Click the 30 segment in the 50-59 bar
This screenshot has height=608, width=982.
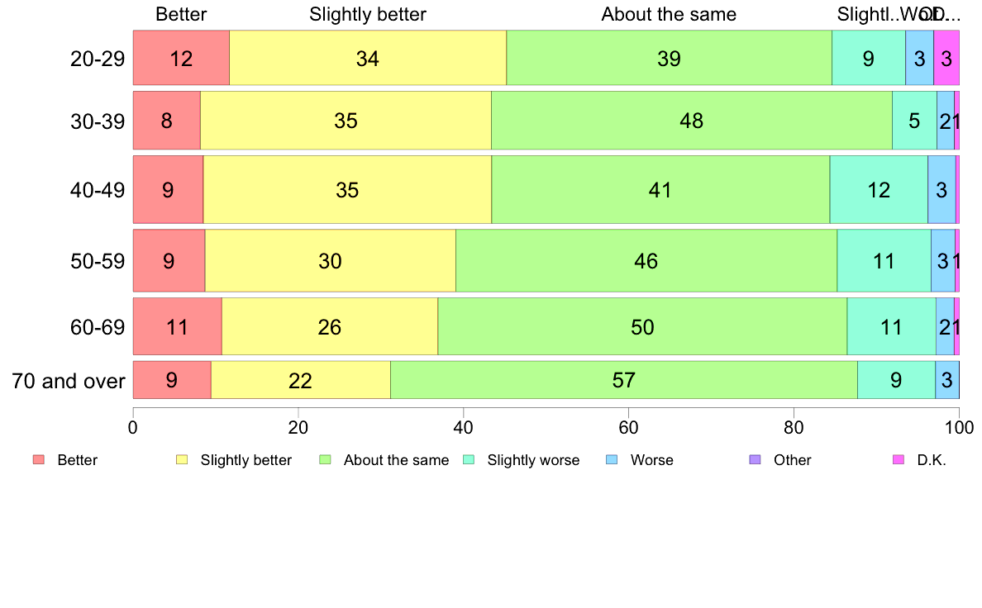point(330,260)
